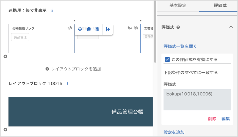Select the 評価式 tab
238x137 pixels.
(220, 6)
